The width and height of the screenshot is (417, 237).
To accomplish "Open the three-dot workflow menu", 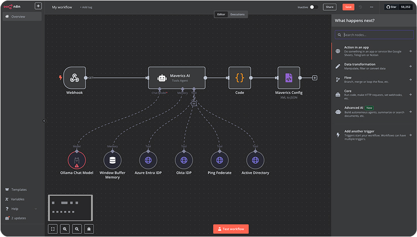I will (x=371, y=7).
